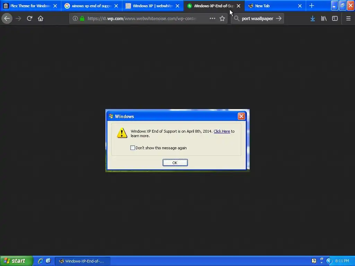
Task: Click the End of Support dialog image
Action: pyautogui.click(x=177, y=141)
